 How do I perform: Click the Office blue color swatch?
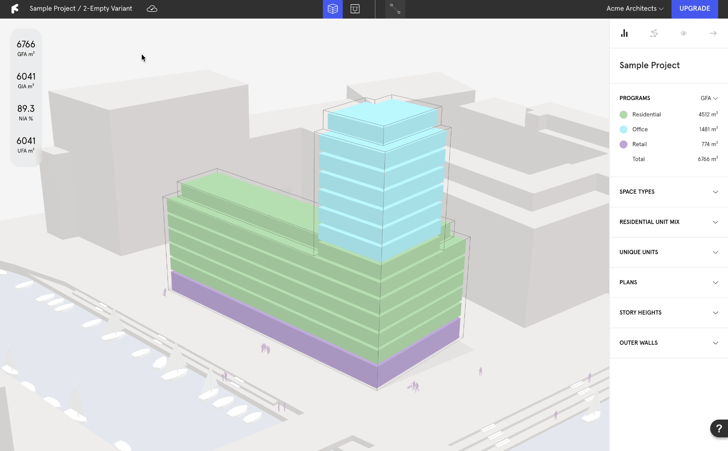(623, 130)
